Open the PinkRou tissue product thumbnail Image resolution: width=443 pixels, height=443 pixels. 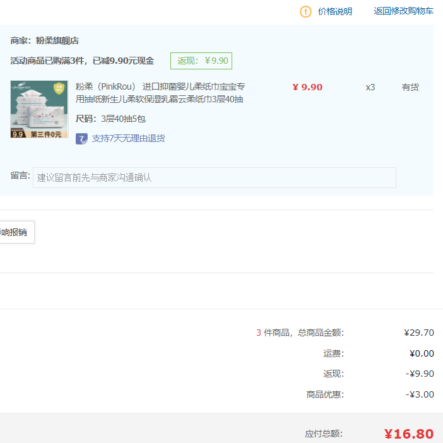tap(39, 109)
